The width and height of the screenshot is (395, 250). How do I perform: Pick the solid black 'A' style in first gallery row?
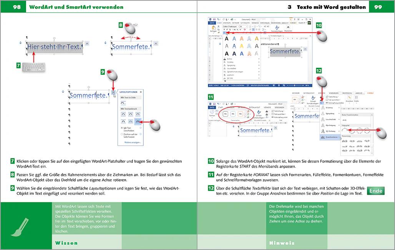(226, 38)
